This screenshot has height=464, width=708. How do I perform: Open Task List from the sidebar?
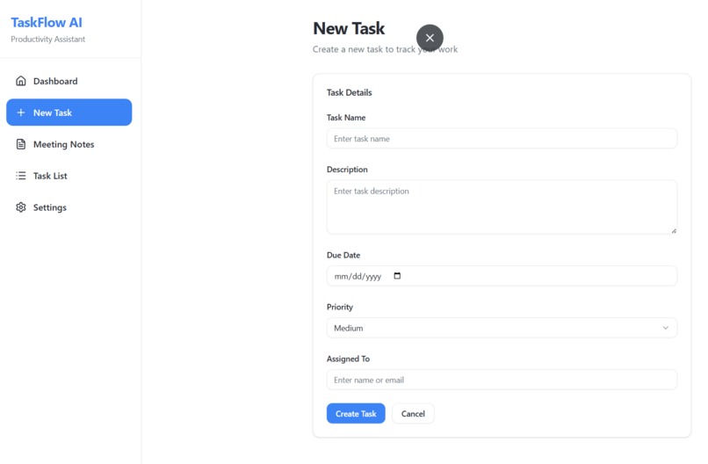(x=69, y=176)
